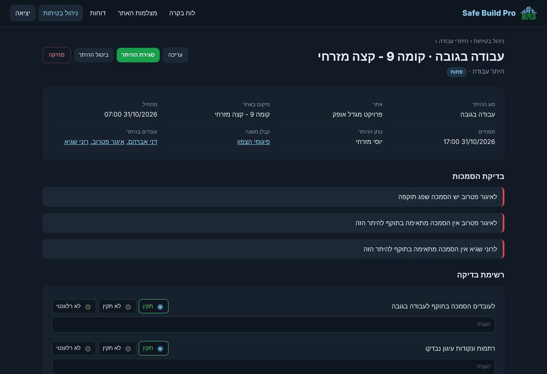Click the עריכה edit button
The width and height of the screenshot is (547, 374).
[x=175, y=55]
